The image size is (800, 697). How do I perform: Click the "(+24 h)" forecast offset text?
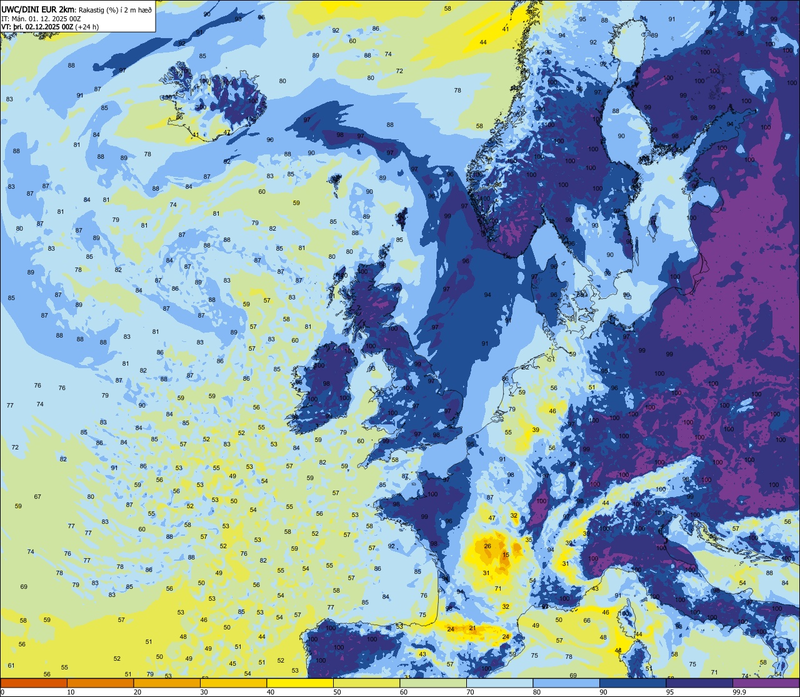(x=87, y=27)
